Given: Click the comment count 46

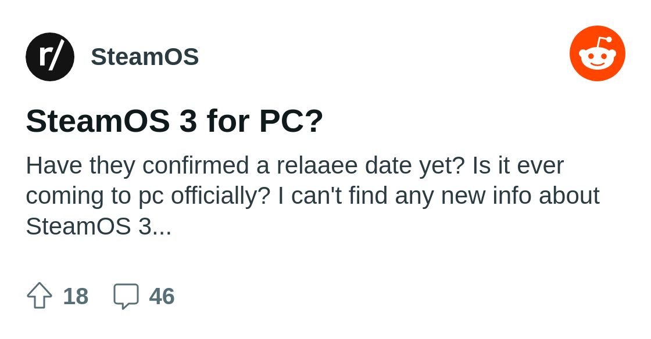Looking at the screenshot, I should pos(162,296).
